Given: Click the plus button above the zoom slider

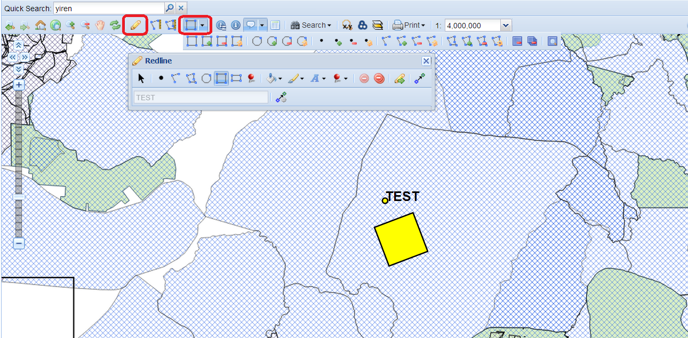Looking at the screenshot, I should pos(19,85).
